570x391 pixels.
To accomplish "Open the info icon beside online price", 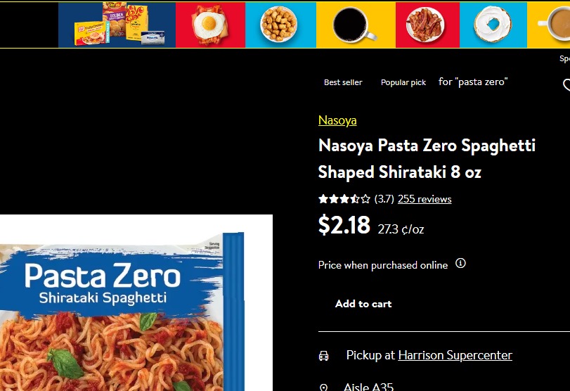I will (460, 264).
